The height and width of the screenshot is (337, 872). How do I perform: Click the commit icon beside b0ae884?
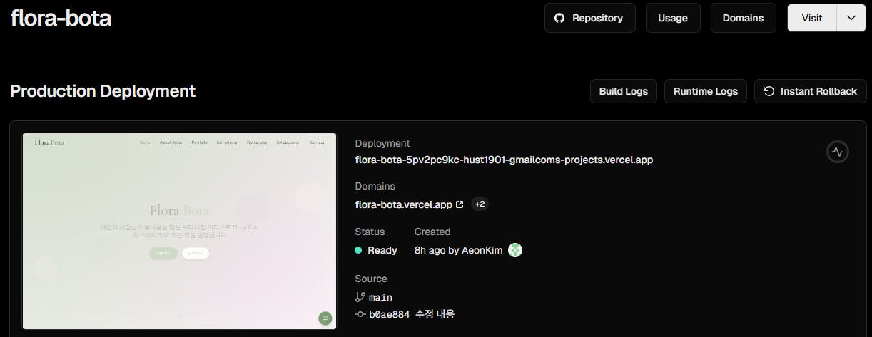click(x=360, y=314)
